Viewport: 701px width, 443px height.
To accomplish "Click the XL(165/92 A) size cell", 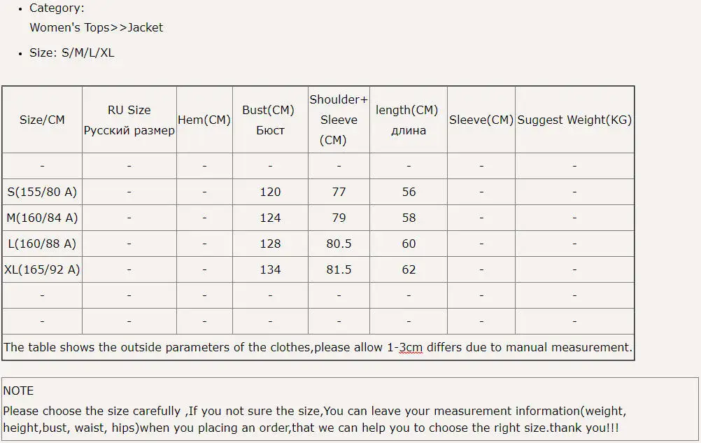I will point(42,269).
